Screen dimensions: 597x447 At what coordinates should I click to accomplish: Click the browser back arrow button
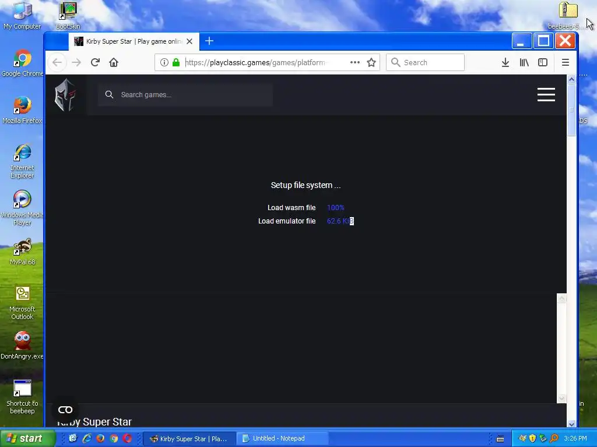coord(57,62)
